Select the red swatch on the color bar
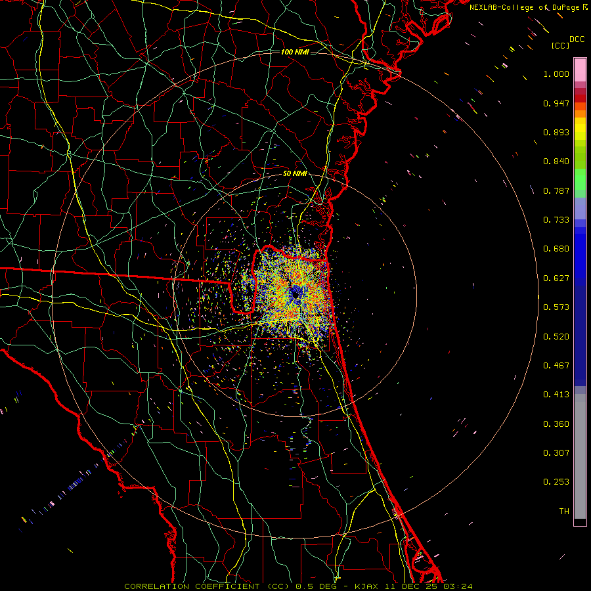 point(580,98)
